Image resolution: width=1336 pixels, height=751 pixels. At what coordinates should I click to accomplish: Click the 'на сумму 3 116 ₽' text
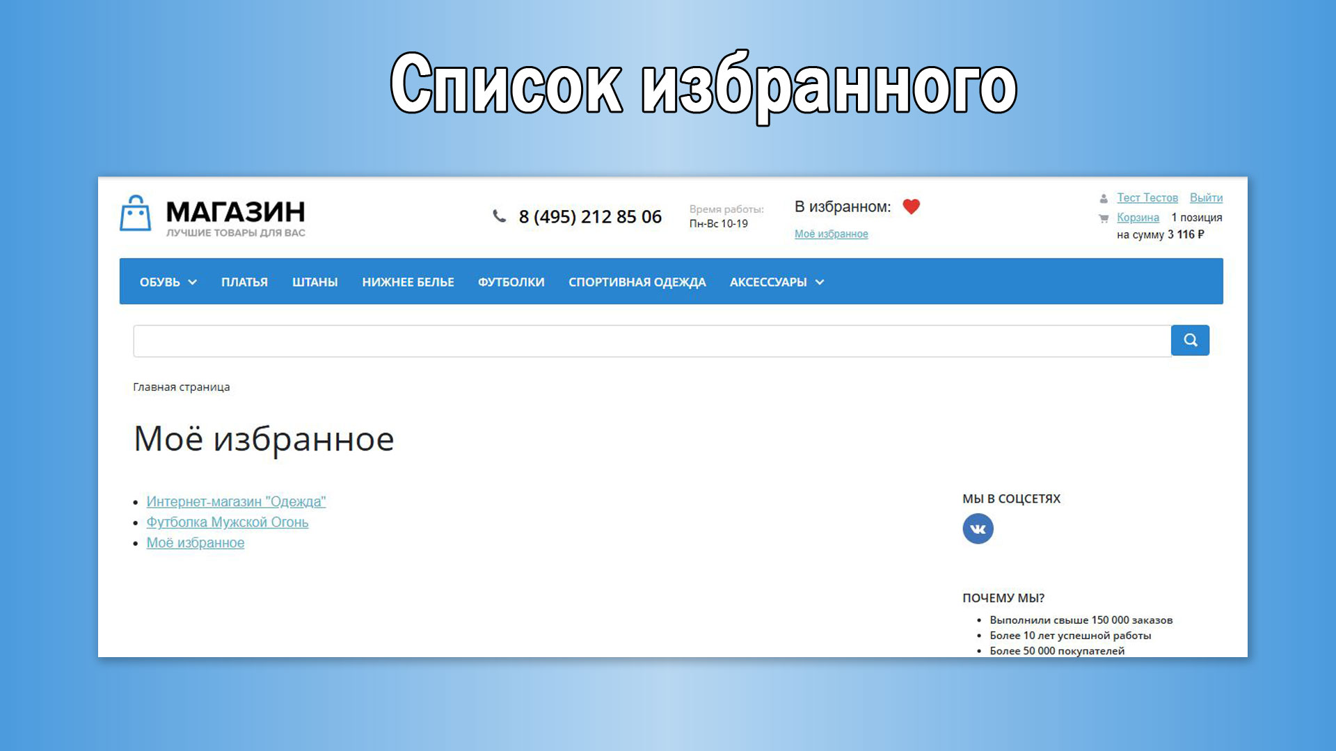(1160, 235)
